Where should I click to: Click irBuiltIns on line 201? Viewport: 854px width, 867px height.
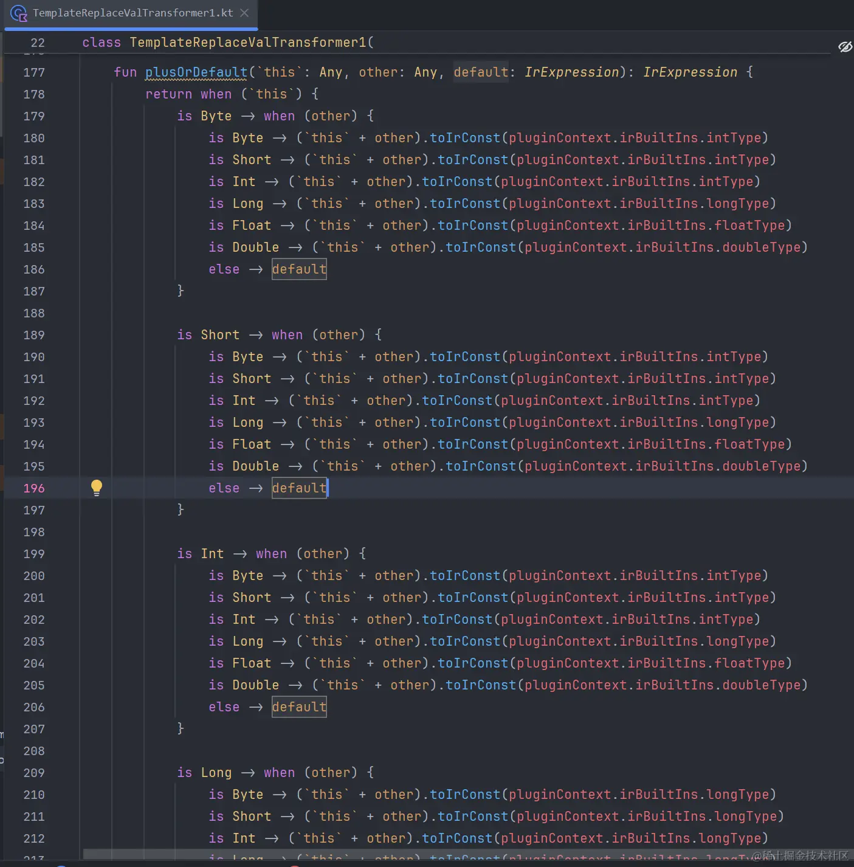(667, 597)
